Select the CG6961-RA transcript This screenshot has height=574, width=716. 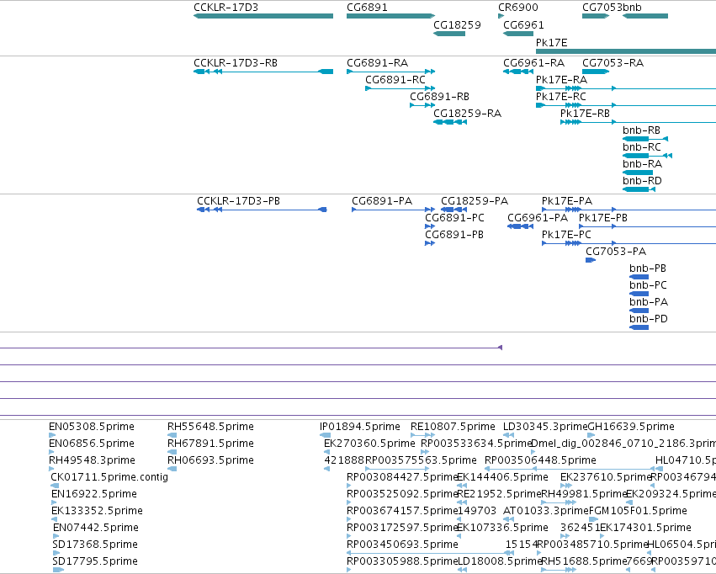coord(518,72)
